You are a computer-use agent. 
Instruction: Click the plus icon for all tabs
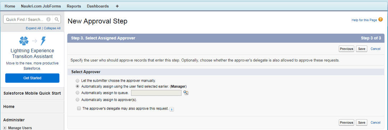pos(117,6)
